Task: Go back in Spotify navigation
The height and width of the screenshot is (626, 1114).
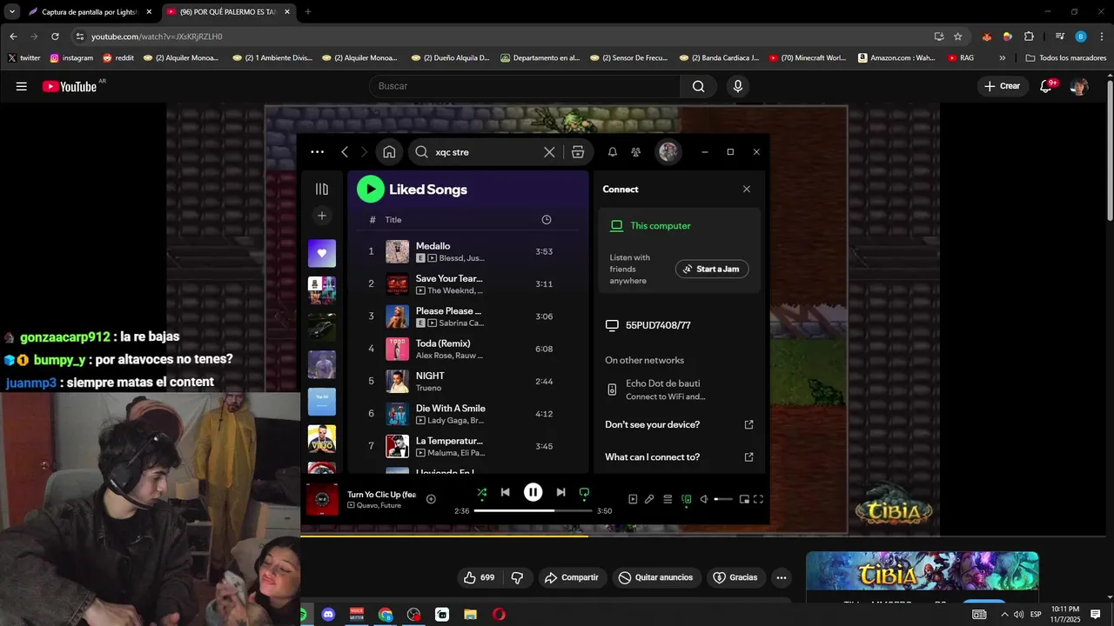Action: click(x=345, y=152)
